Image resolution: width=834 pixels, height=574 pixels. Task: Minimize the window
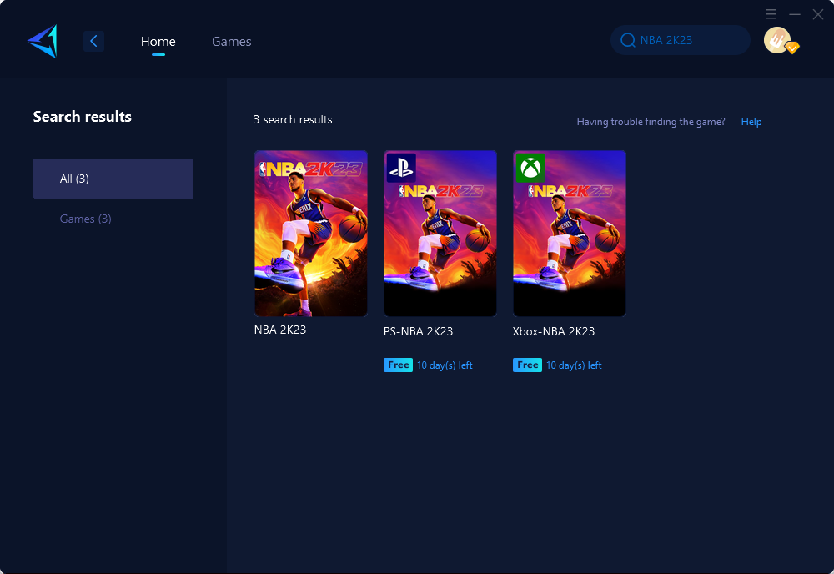(795, 14)
